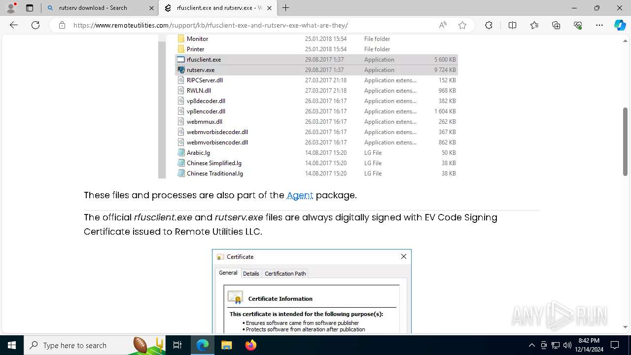Open the Favorites list
The height and width of the screenshot is (355, 631).
click(x=534, y=25)
